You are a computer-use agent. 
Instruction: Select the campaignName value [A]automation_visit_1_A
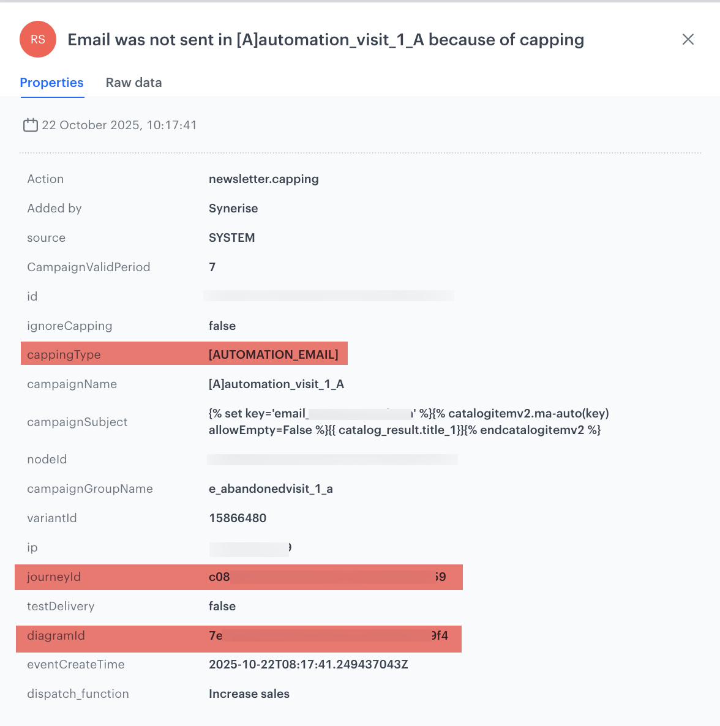pos(277,384)
